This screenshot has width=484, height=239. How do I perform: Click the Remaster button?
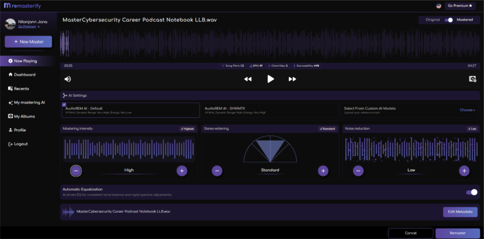coord(457,233)
